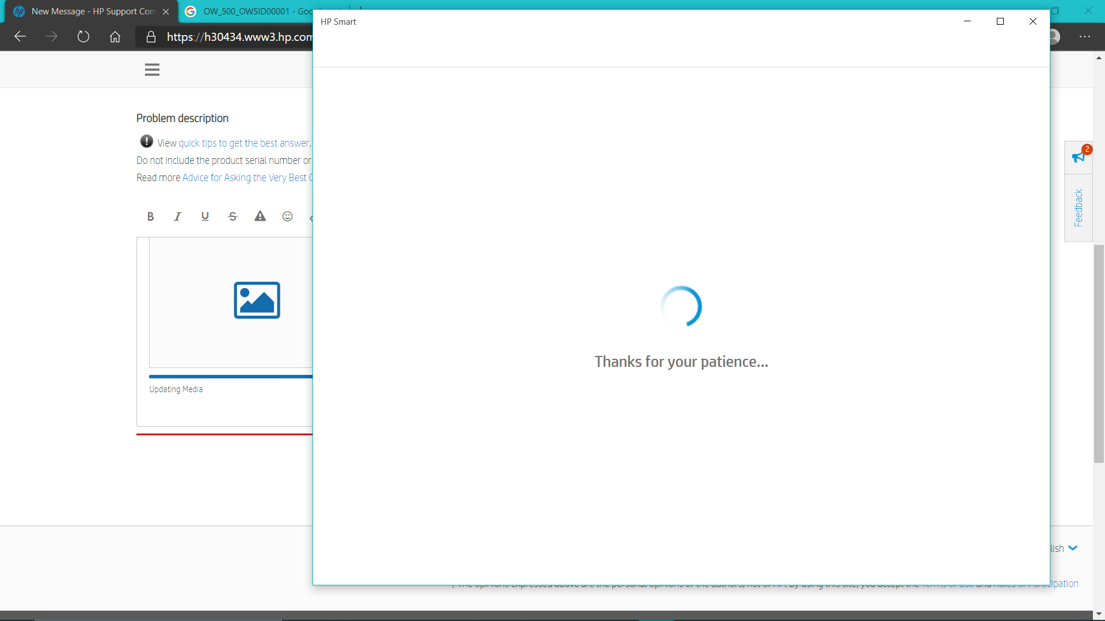Image resolution: width=1105 pixels, height=621 pixels.
Task: Open browser settings with the ellipsis menu
Action: tap(1085, 36)
